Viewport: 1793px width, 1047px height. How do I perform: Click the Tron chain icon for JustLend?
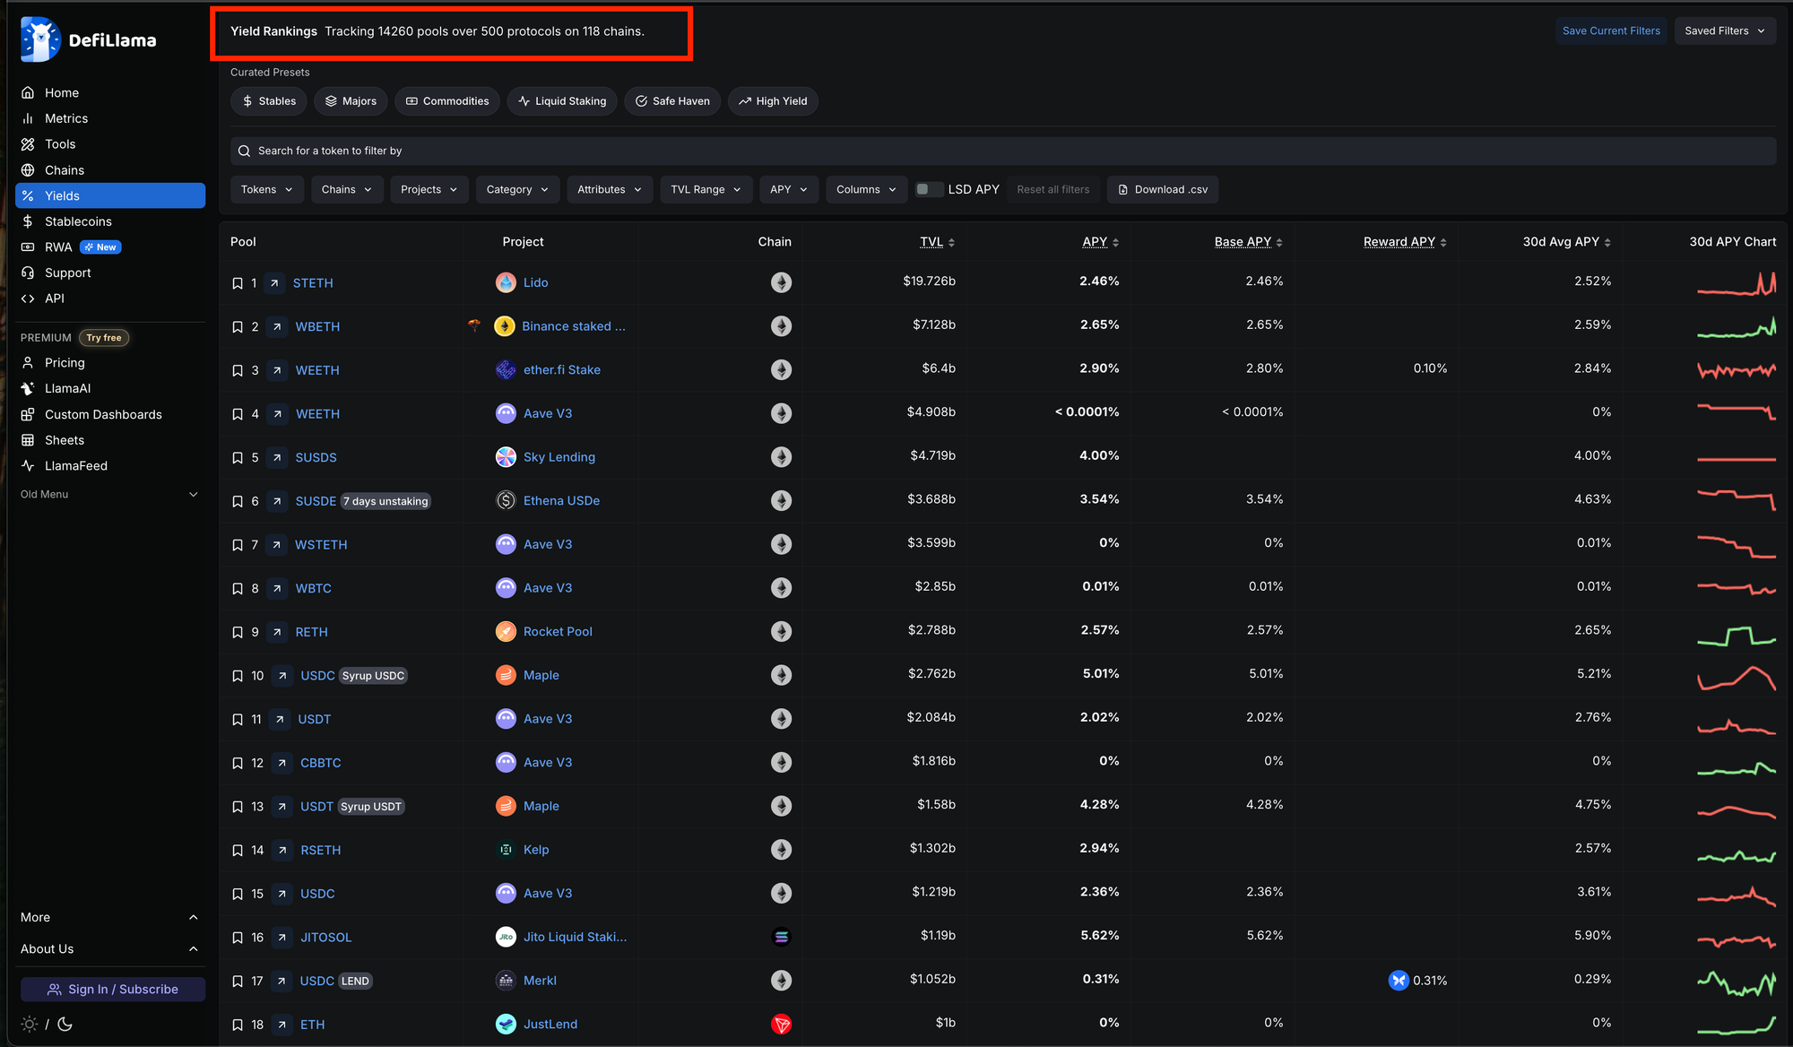(781, 1025)
